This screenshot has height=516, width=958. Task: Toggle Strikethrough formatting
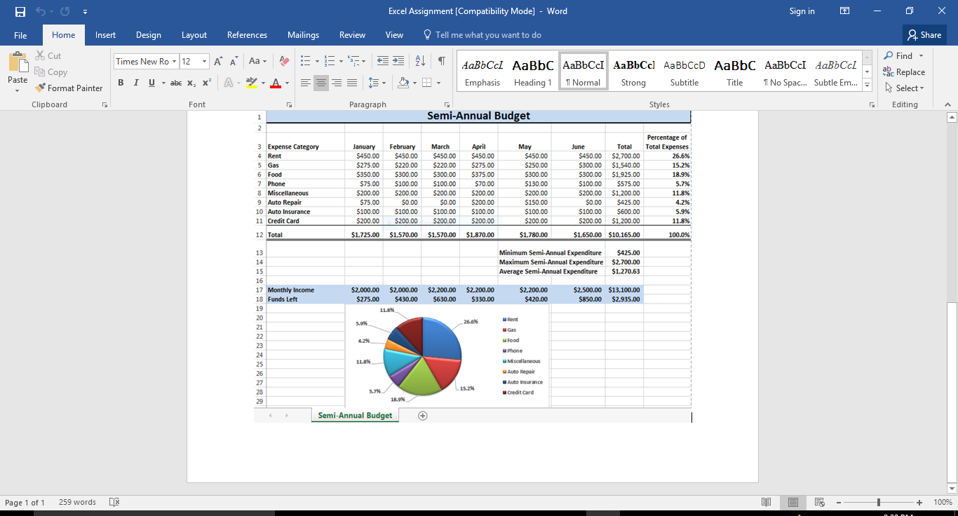(176, 83)
